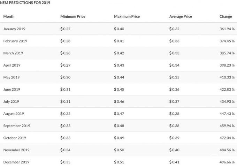Click the Month column header
The height and width of the screenshot is (168, 237).
[x=9, y=16]
